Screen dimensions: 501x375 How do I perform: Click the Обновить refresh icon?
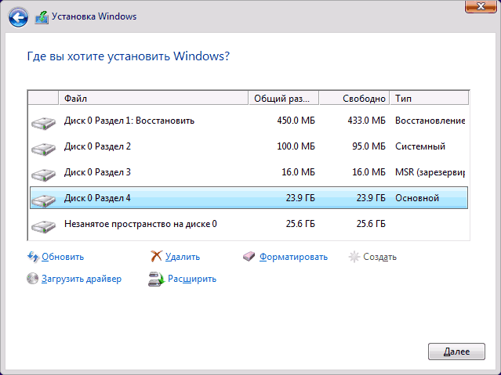click(x=33, y=256)
